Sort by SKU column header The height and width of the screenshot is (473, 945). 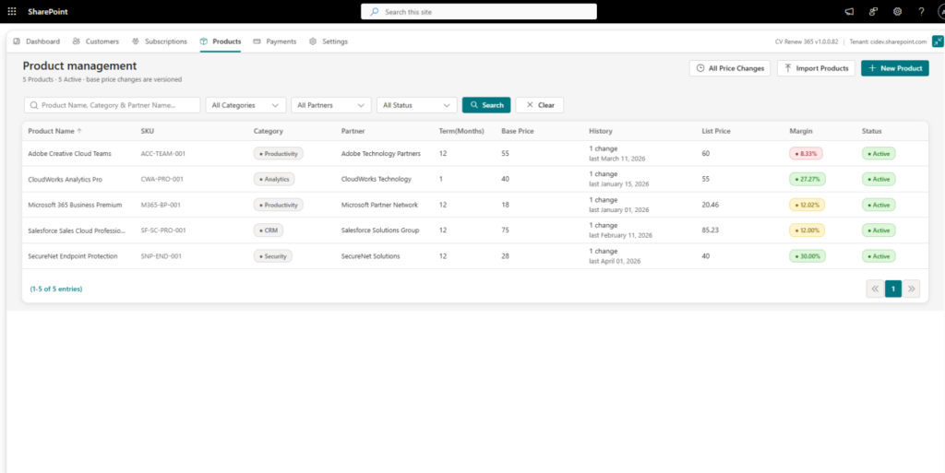click(x=147, y=131)
